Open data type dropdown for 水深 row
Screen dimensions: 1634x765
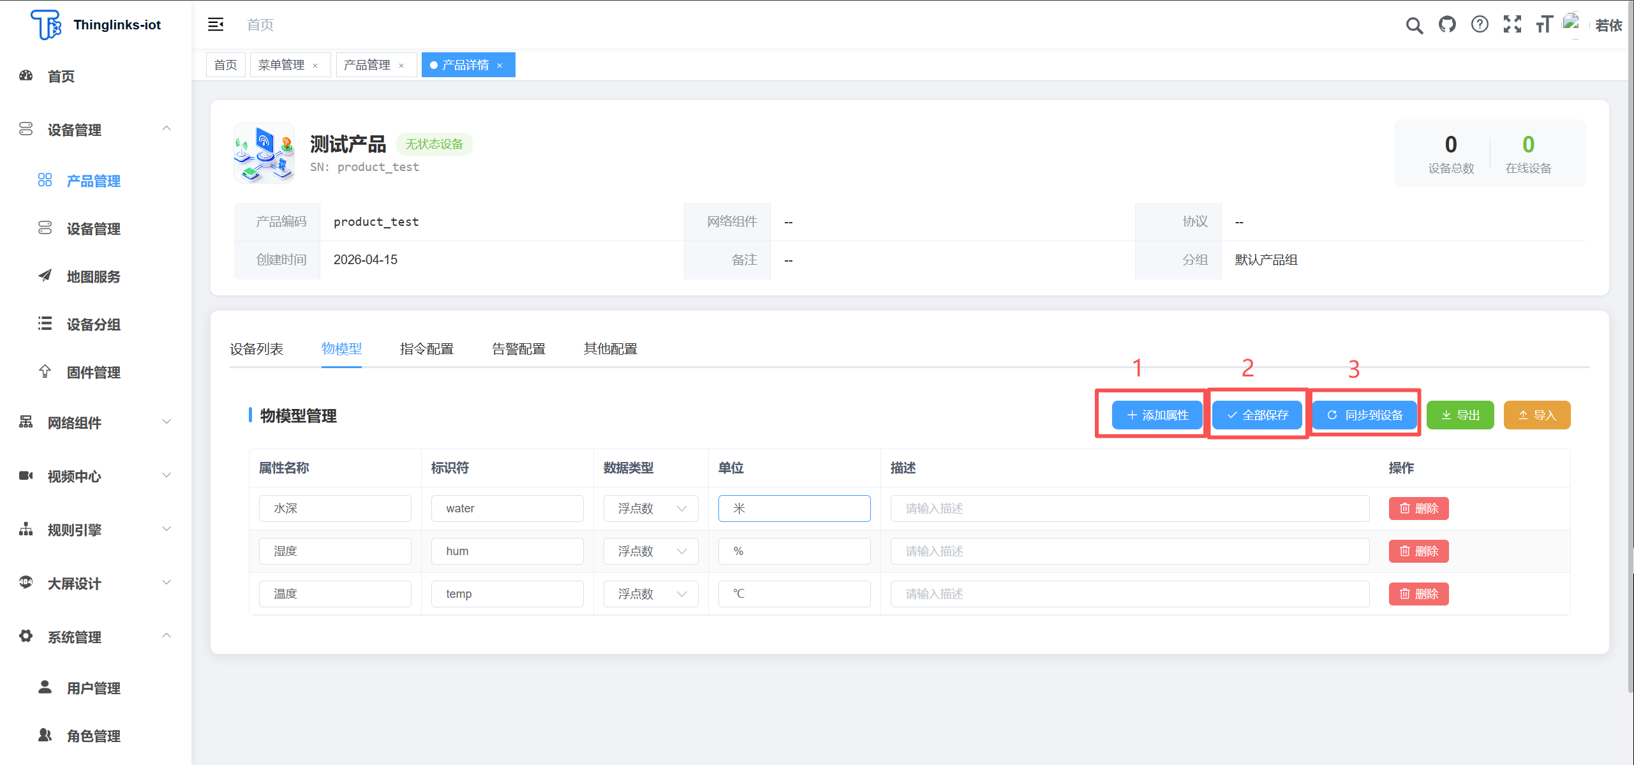tap(650, 509)
